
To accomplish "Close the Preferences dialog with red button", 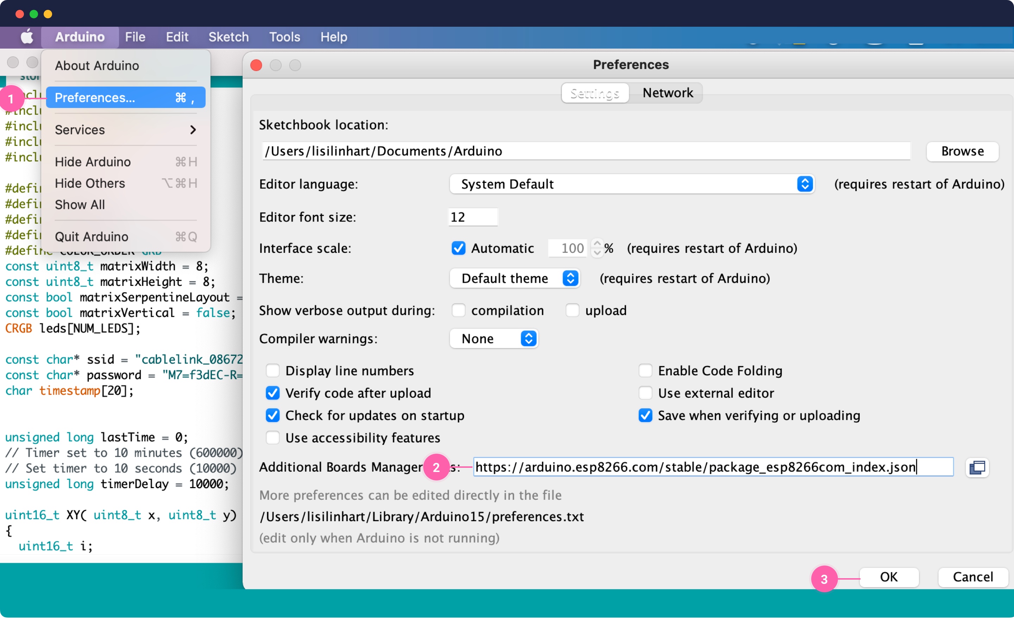I will click(256, 65).
